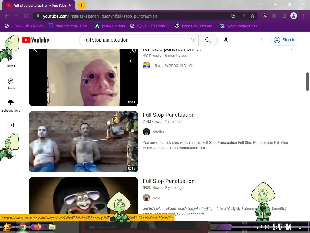Click the 9:47 AM clock
The image size is (310, 233).
(x=282, y=227)
